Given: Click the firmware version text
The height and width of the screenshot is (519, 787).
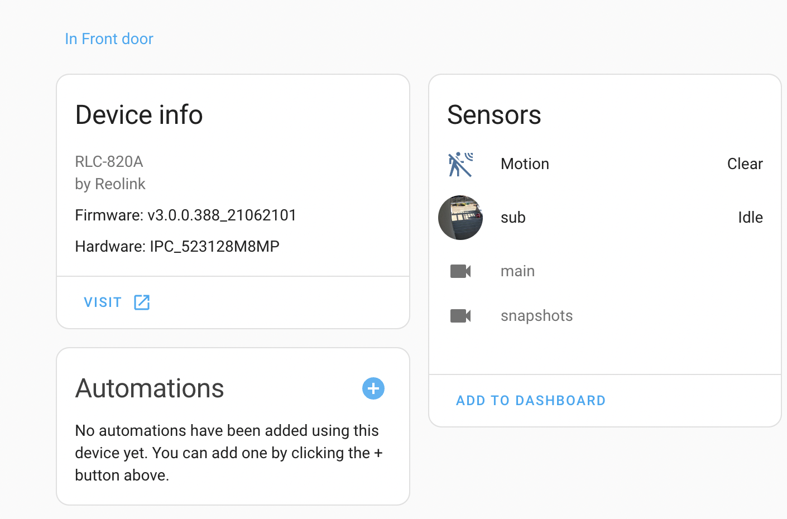Looking at the screenshot, I should (x=185, y=215).
